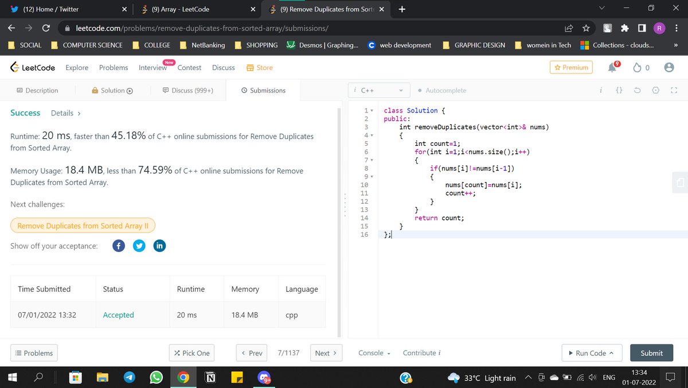The image size is (688, 388).
Task: Toggle the Autocomplete setting
Action: tap(442, 91)
